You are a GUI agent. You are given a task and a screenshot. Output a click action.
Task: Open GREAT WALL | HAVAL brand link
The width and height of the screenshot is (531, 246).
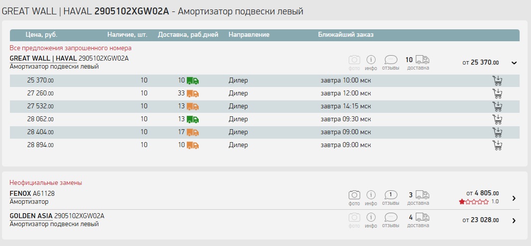point(43,58)
